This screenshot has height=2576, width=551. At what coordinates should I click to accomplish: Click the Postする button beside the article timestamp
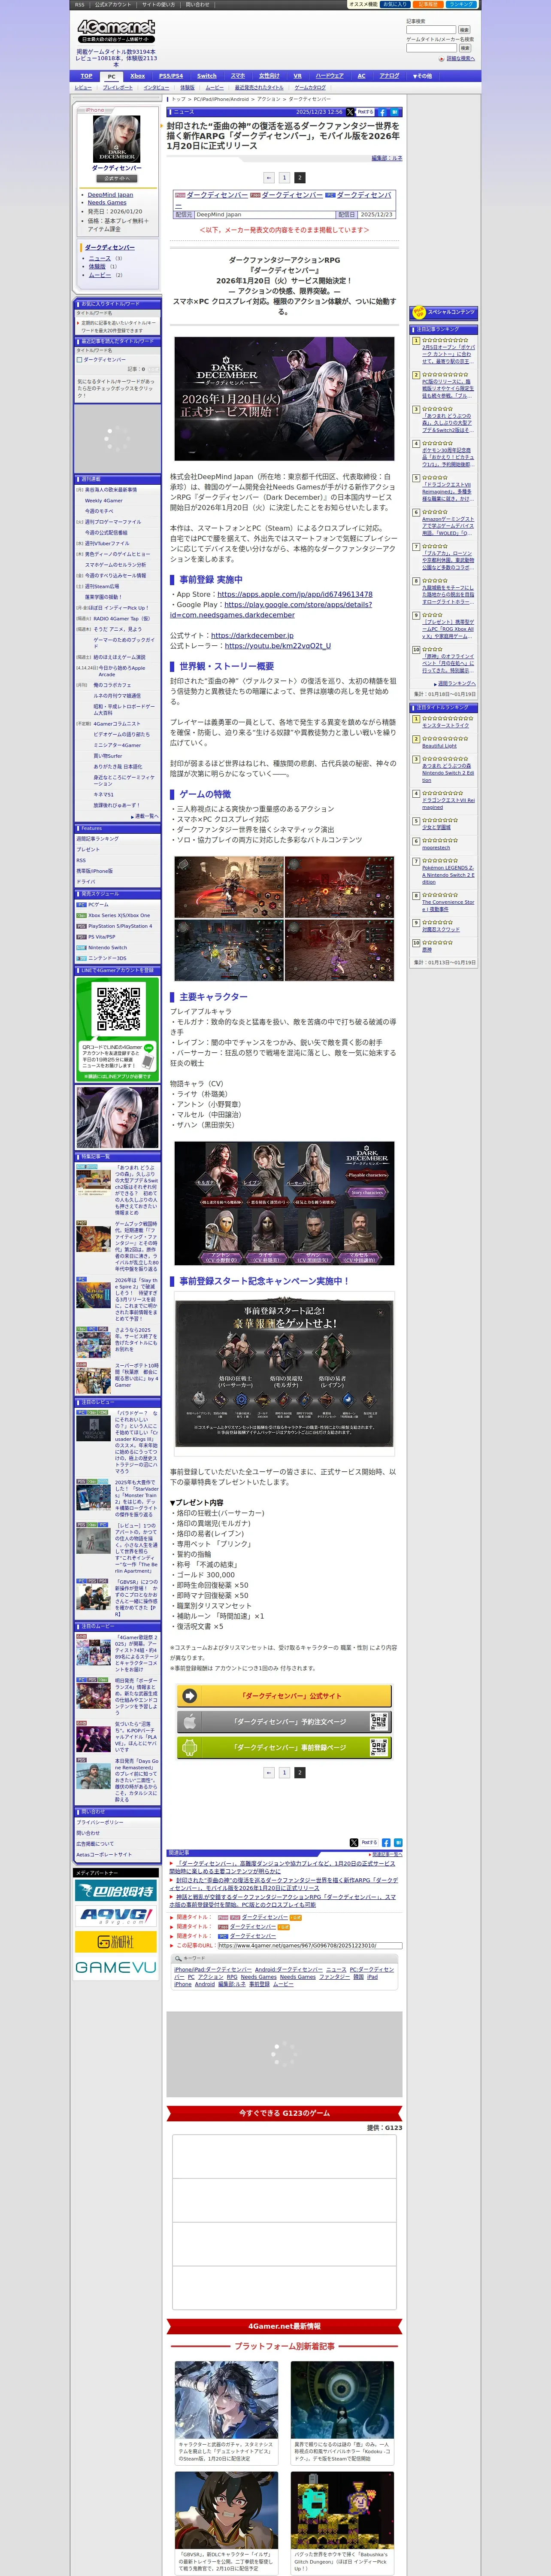click(365, 112)
